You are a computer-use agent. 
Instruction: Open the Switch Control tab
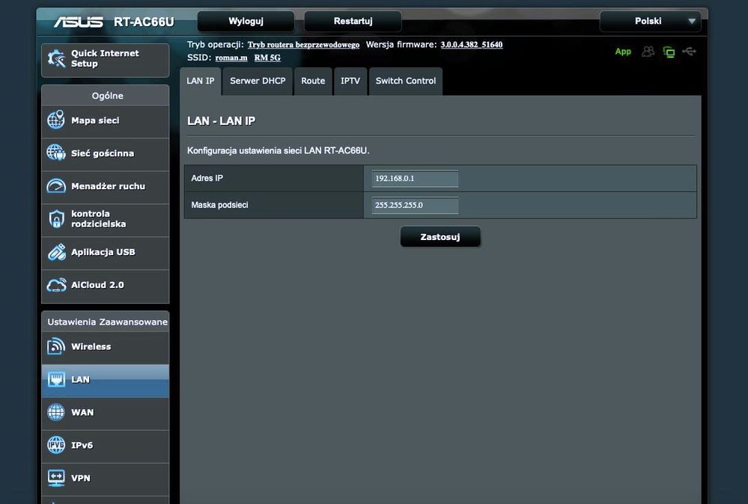tap(405, 81)
